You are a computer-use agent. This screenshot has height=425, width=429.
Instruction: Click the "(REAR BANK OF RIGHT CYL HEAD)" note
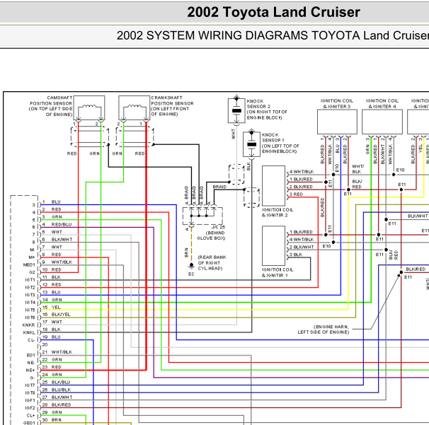212,262
